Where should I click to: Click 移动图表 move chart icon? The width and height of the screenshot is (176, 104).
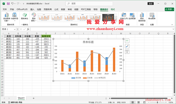pos(152,16)
